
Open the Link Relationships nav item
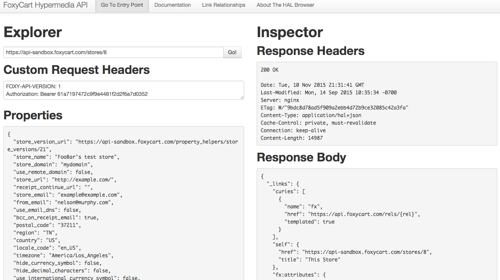[224, 5]
